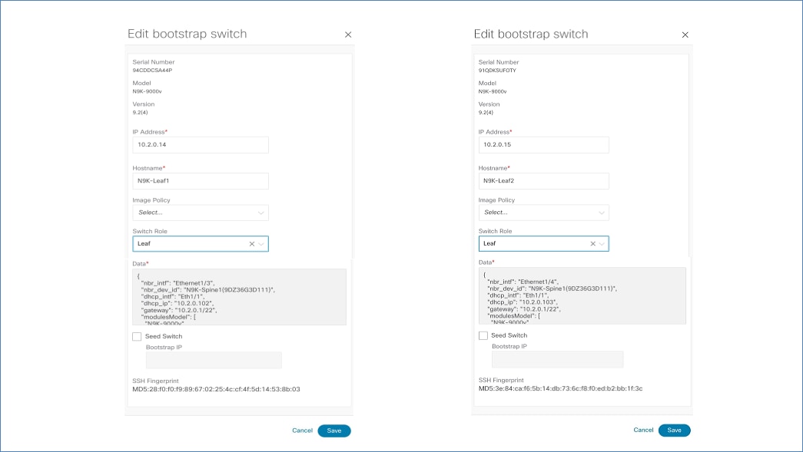Click Data text area with Ethernet1/4
The width and height of the screenshot is (803, 452).
(582, 295)
